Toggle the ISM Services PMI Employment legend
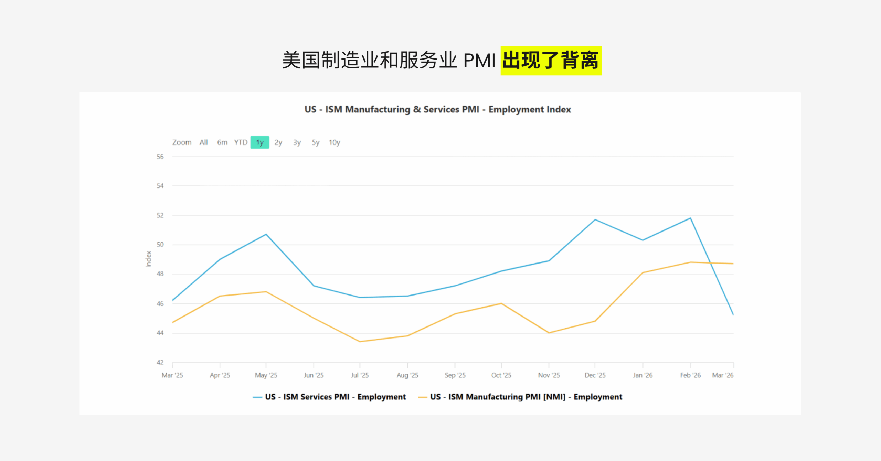881x461 pixels. click(x=335, y=397)
